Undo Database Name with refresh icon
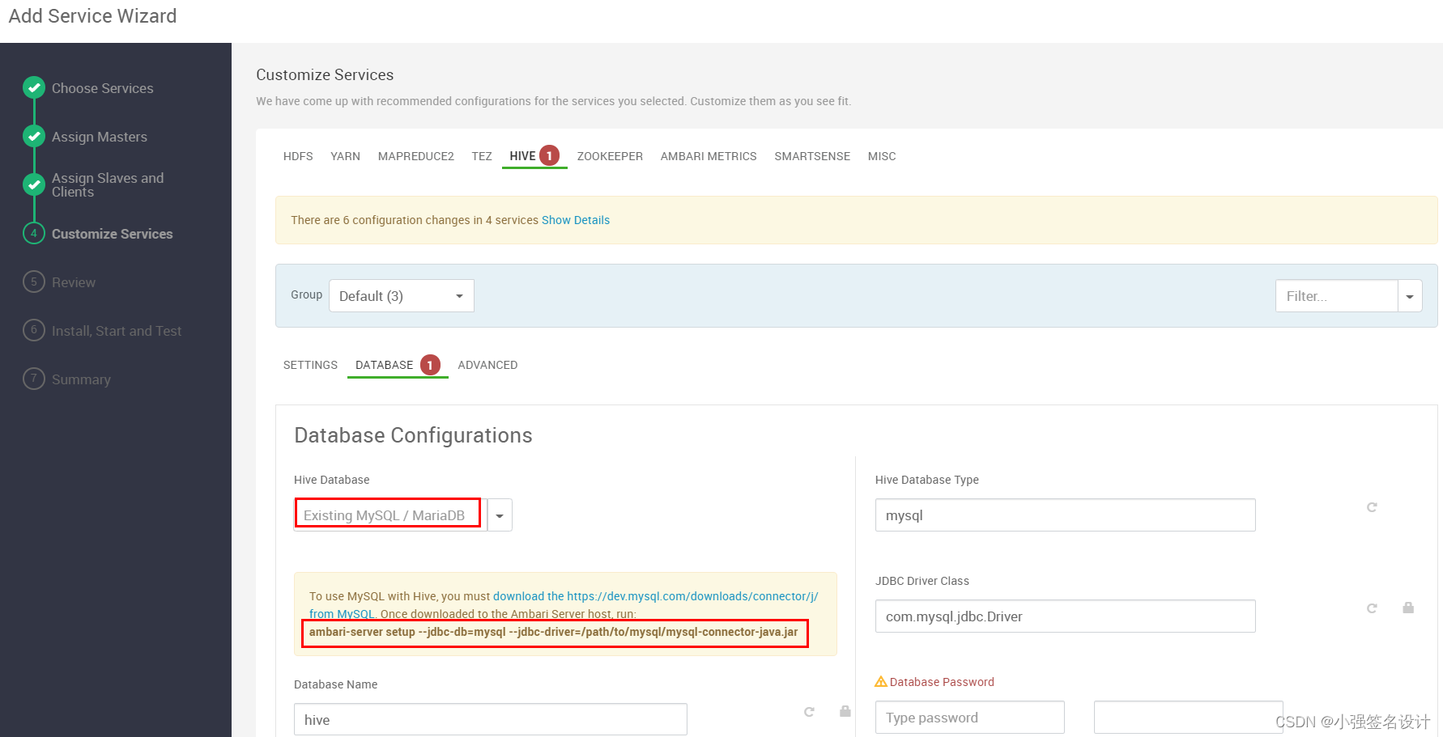This screenshot has width=1443, height=737. click(x=809, y=712)
